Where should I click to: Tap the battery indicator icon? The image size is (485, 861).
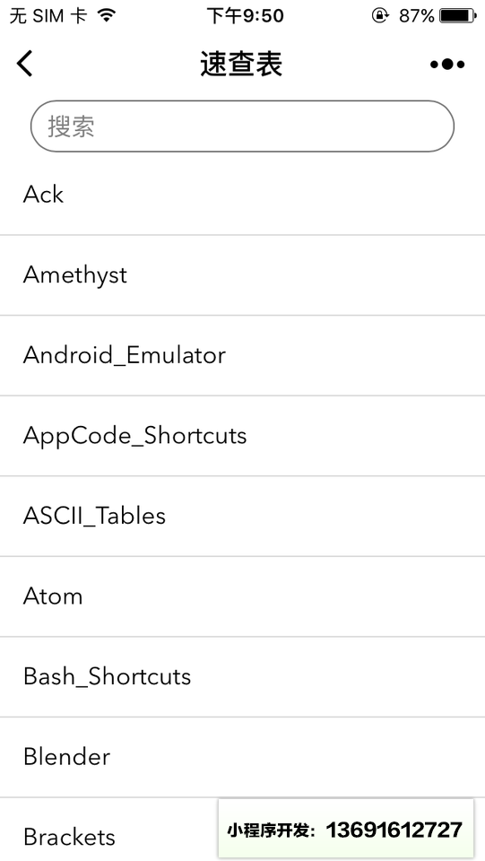[x=457, y=16]
